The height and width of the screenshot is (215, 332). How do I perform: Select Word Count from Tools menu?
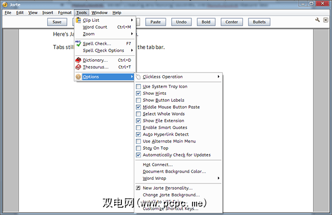pos(105,27)
